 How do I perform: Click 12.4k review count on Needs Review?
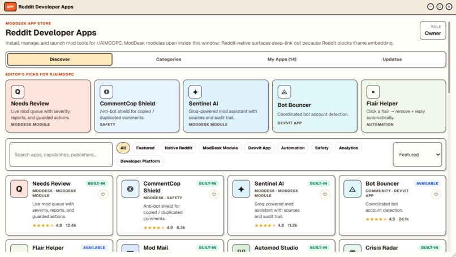coord(71,225)
